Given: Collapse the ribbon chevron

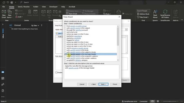Looking at the screenshot, I should click(x=182, y=20).
